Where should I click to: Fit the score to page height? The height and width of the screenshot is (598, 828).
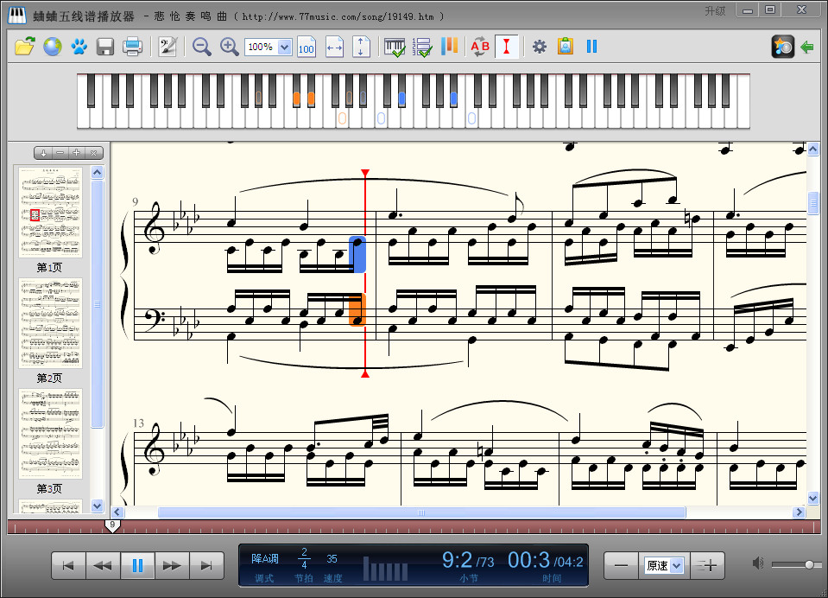coord(361,47)
